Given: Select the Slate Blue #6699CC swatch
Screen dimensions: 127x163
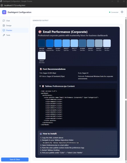Looking at the screenshot, I should [x=90, y=43].
